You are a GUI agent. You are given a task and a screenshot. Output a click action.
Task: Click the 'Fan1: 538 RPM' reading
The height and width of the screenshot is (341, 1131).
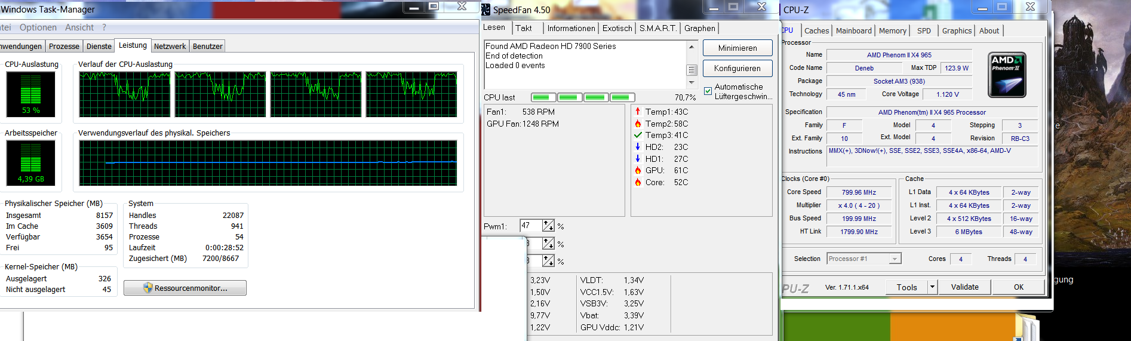521,112
